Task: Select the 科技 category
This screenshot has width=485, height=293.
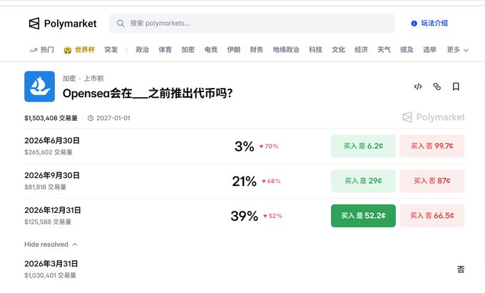Action: pyautogui.click(x=315, y=49)
